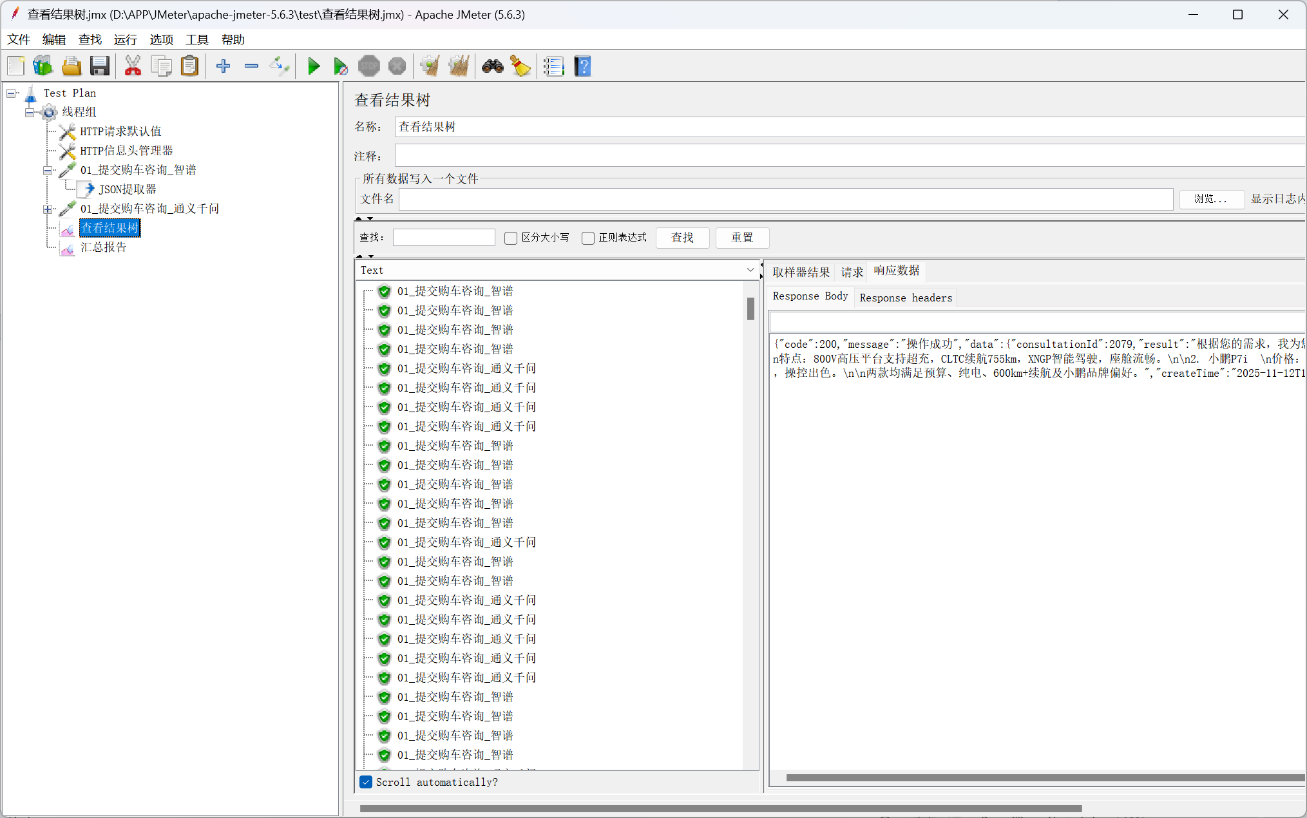The height and width of the screenshot is (818, 1307).
Task: Click the results list vertical scrollbar thumb
Action: [x=750, y=309]
